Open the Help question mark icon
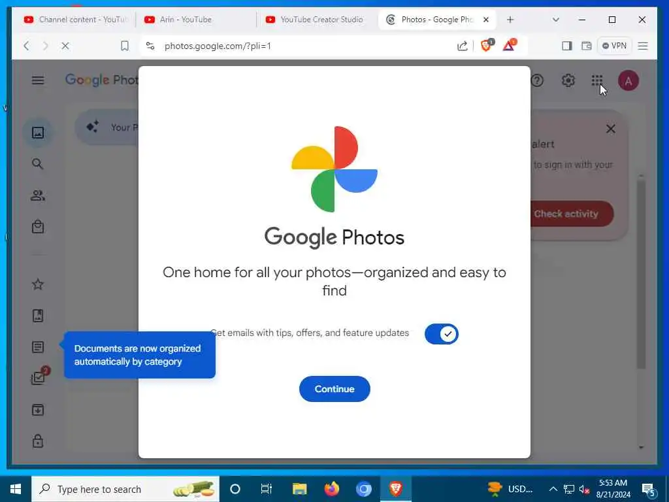Image resolution: width=669 pixels, height=502 pixels. (x=537, y=80)
